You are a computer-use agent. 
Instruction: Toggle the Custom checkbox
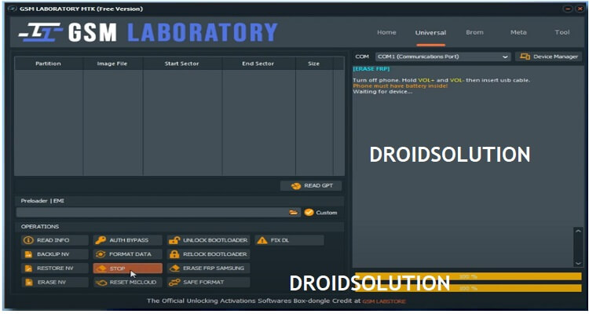[309, 213]
